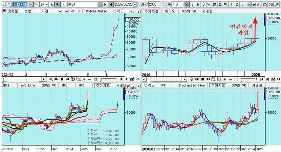This screenshot has width=281, height=152.
Task: Click the back arrow before the date field
Action: [111, 5]
